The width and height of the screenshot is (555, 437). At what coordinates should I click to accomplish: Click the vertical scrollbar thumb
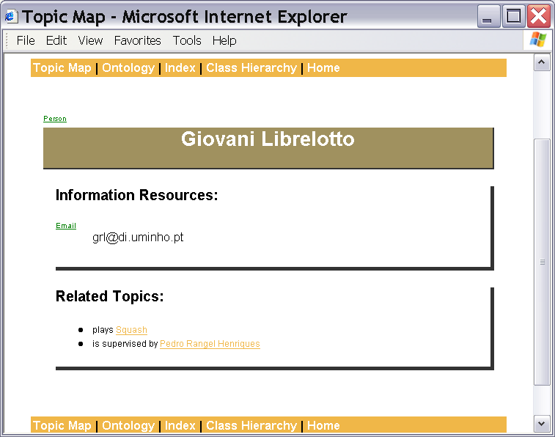pos(542,262)
